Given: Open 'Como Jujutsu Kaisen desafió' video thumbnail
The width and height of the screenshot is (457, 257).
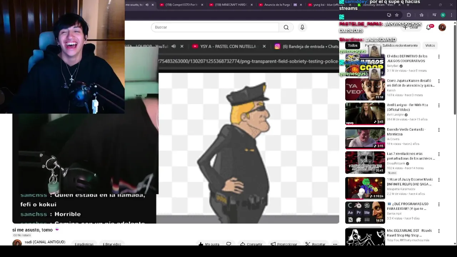Looking at the screenshot, I should [x=365, y=89].
